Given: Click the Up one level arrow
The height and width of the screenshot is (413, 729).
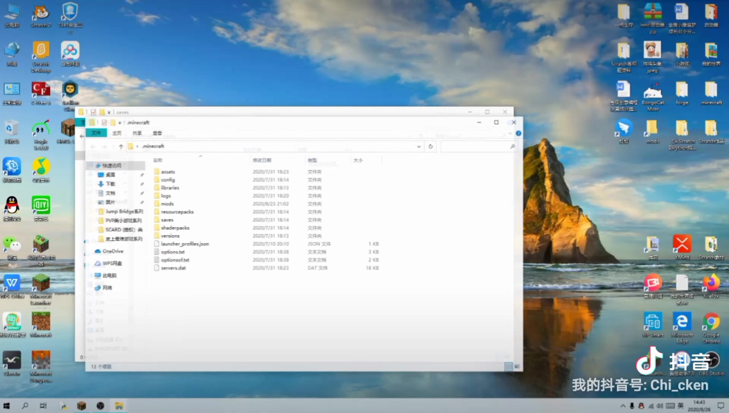Looking at the screenshot, I should point(121,147).
